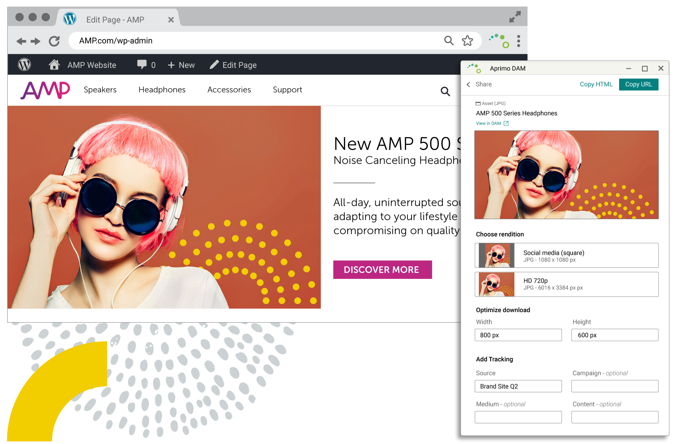Click the WordPress logo in the admin bar
The image size is (676, 444).
pos(24,65)
